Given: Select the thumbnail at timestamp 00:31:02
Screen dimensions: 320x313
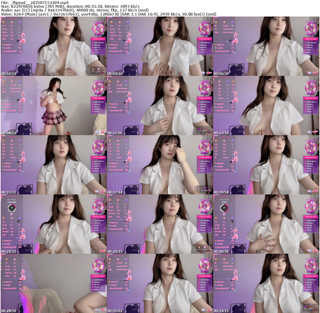Looking at the screenshot, I should click(160, 283).
